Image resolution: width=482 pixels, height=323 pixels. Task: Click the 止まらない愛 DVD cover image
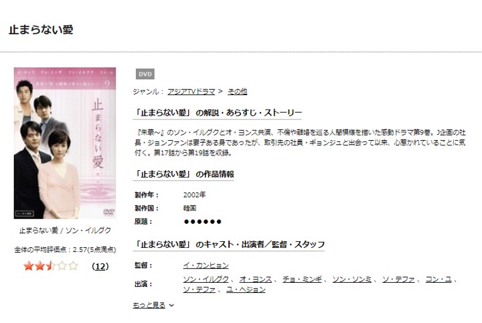65,143
